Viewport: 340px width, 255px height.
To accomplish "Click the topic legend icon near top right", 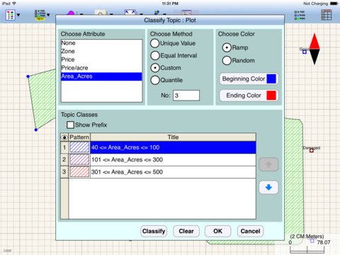I will [x=300, y=15].
